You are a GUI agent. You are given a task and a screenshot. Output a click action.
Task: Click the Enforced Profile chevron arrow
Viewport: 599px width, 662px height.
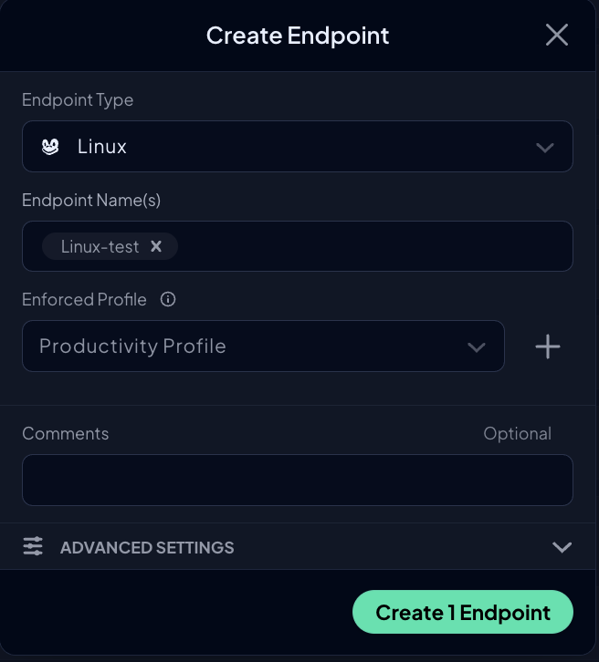tap(477, 347)
